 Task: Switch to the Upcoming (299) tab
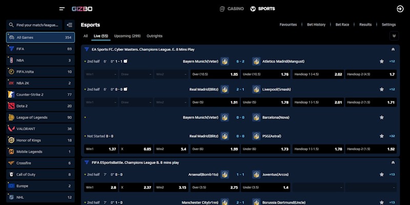(x=127, y=36)
